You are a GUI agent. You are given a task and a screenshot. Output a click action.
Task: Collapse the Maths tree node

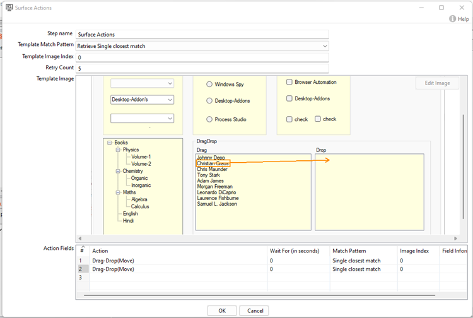pos(117,192)
